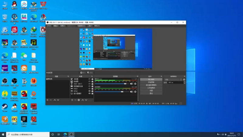The image size is (243, 137).
Task: Open the 工具(T) menu
Action: tap(90, 26)
